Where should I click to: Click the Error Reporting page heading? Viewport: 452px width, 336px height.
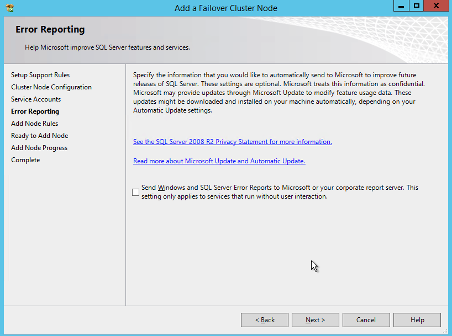50,30
